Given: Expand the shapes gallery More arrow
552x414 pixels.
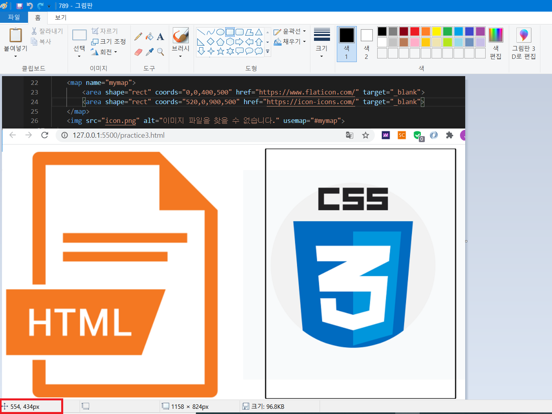Looking at the screenshot, I should tap(268, 52).
